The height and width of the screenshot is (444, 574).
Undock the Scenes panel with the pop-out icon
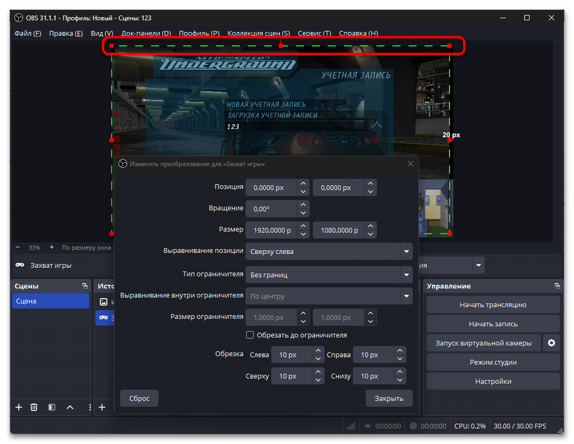click(85, 286)
